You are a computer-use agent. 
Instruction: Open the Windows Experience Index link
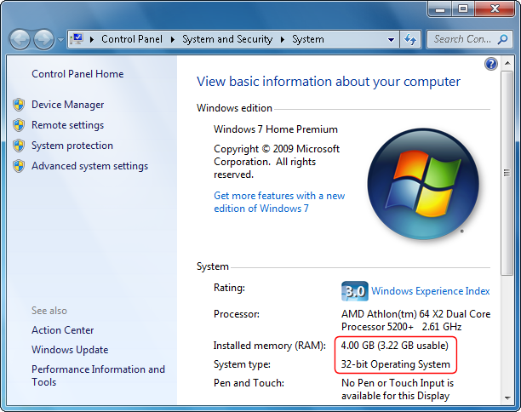coord(431,291)
